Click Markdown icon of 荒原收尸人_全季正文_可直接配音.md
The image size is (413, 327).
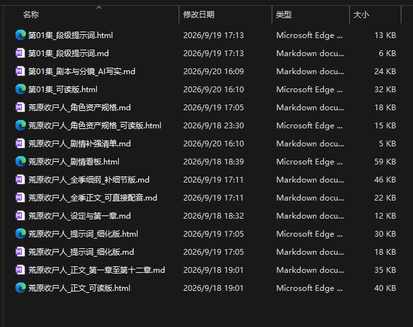(20, 197)
